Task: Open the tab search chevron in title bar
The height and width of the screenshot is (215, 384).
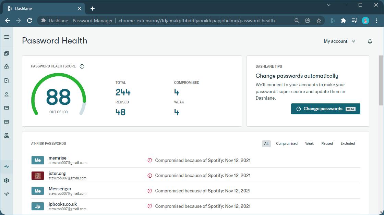Action: 329,5
